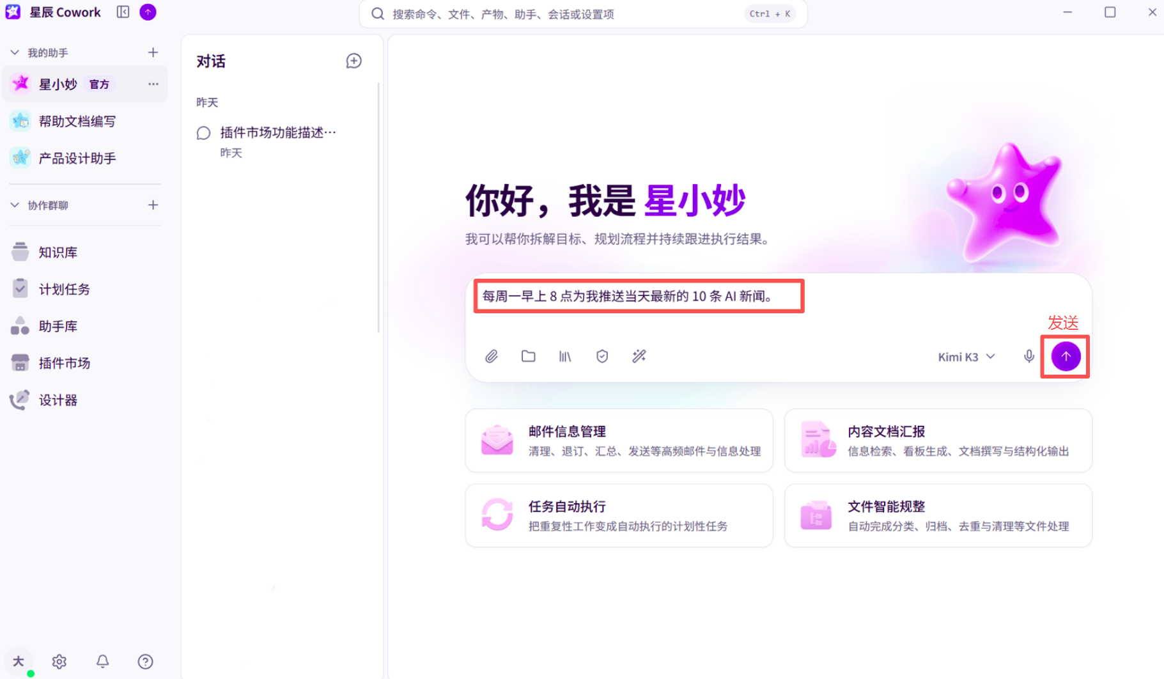Screen dimensions: 1164x679
Task: Click the knowledge library icon in the input toolbar
Action: [565, 356]
